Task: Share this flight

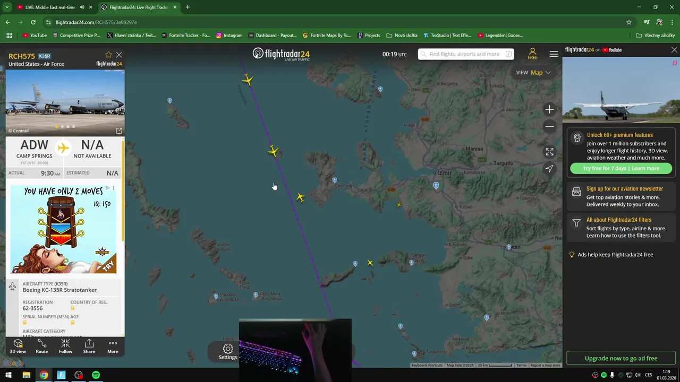Action: pos(89,346)
